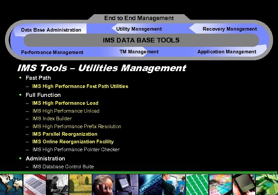Open the Utility Management arrow banner

139,29
